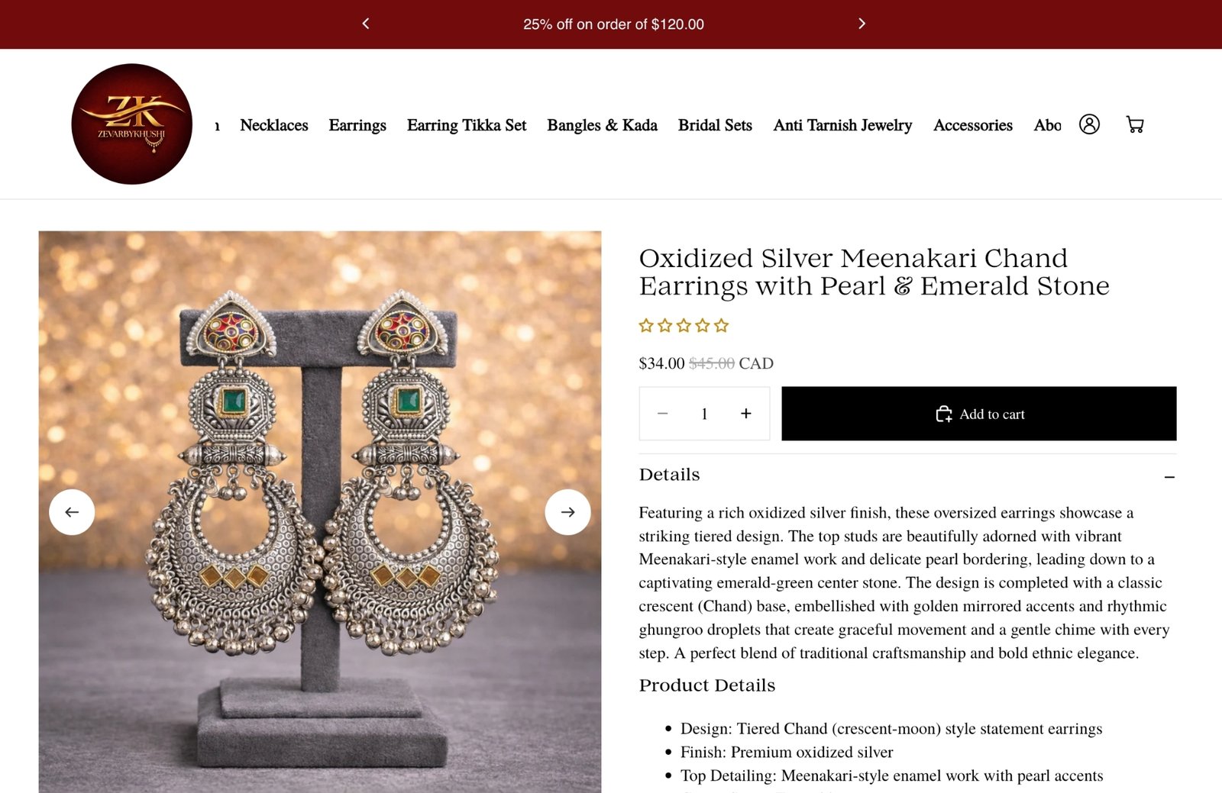This screenshot has height=793, width=1222.
Task: Decrease quantity with minus button
Action: 662,414
